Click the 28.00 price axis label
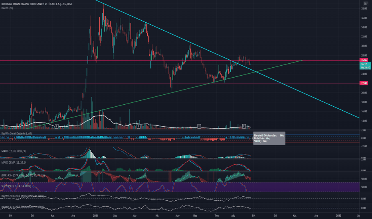This screenshot has width=372, height=219. coord(364,55)
